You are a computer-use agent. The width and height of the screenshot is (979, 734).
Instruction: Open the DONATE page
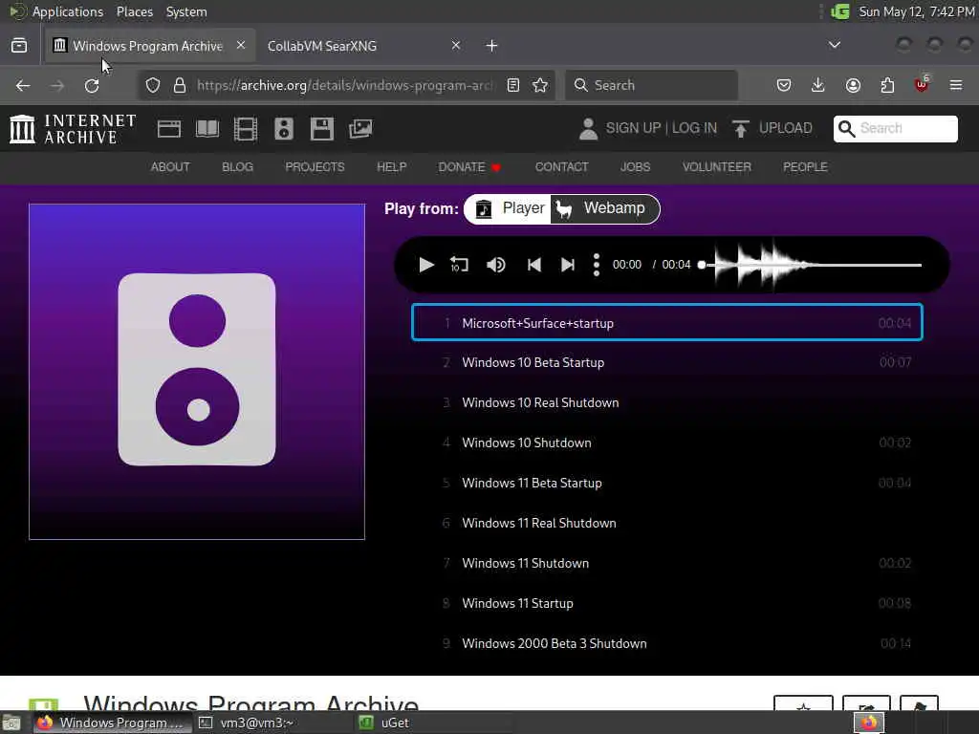469,166
